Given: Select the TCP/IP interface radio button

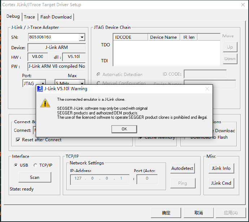Looking at the screenshot, I should click(x=35, y=165).
